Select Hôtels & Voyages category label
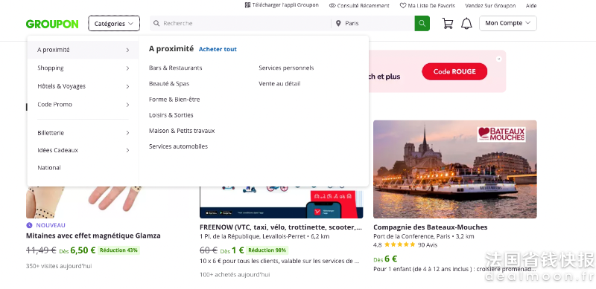This screenshot has width=596, height=289. 62,86
